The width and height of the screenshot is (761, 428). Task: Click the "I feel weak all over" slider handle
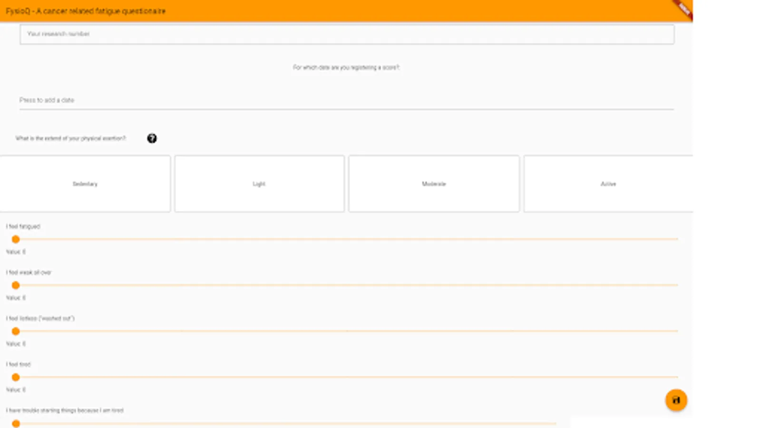click(16, 285)
